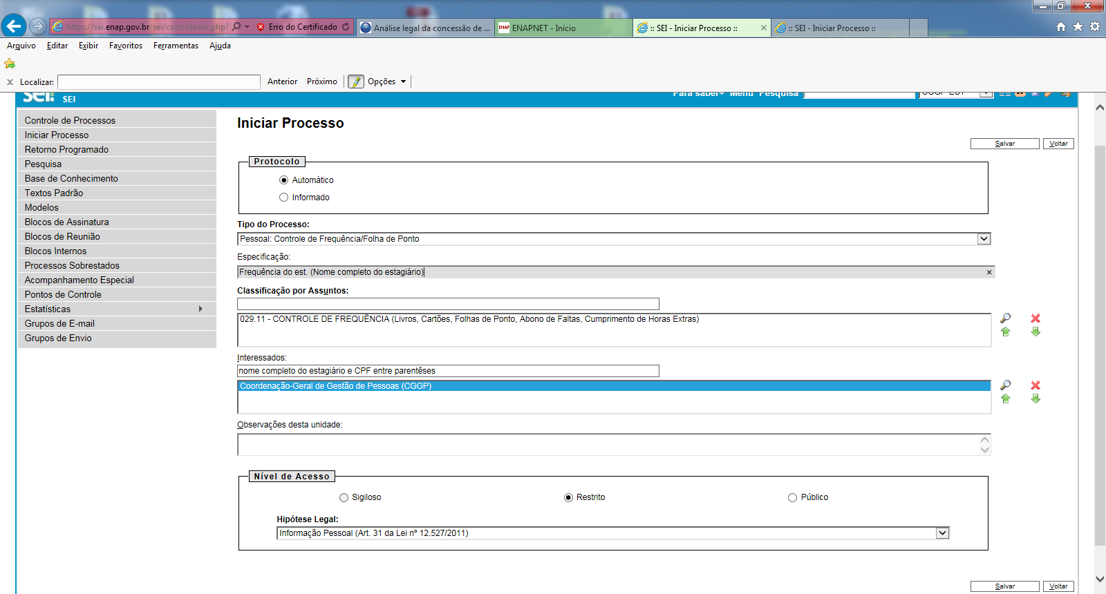
Task: Remove selected interessado with the red X
Action: click(1035, 385)
